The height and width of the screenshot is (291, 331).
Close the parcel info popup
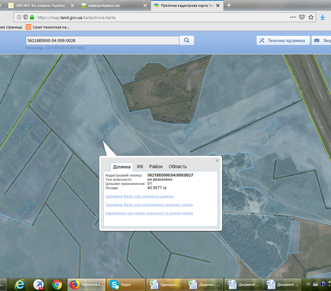(x=217, y=161)
